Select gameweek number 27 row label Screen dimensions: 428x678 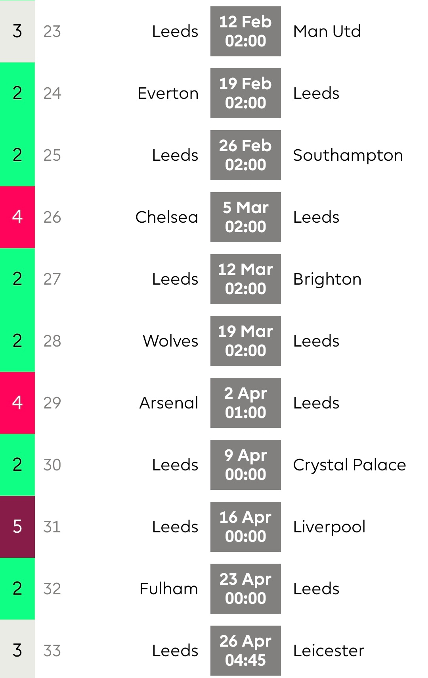point(52,279)
